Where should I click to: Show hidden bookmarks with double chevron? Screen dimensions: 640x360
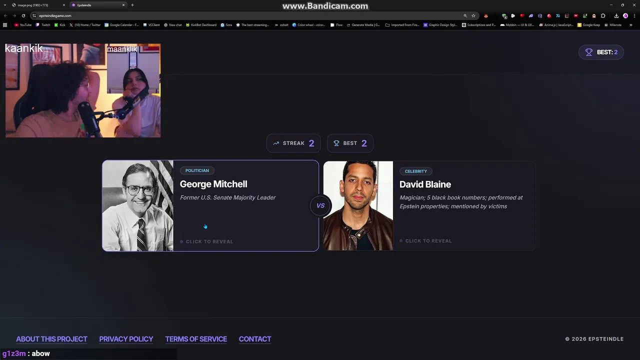[631, 24]
